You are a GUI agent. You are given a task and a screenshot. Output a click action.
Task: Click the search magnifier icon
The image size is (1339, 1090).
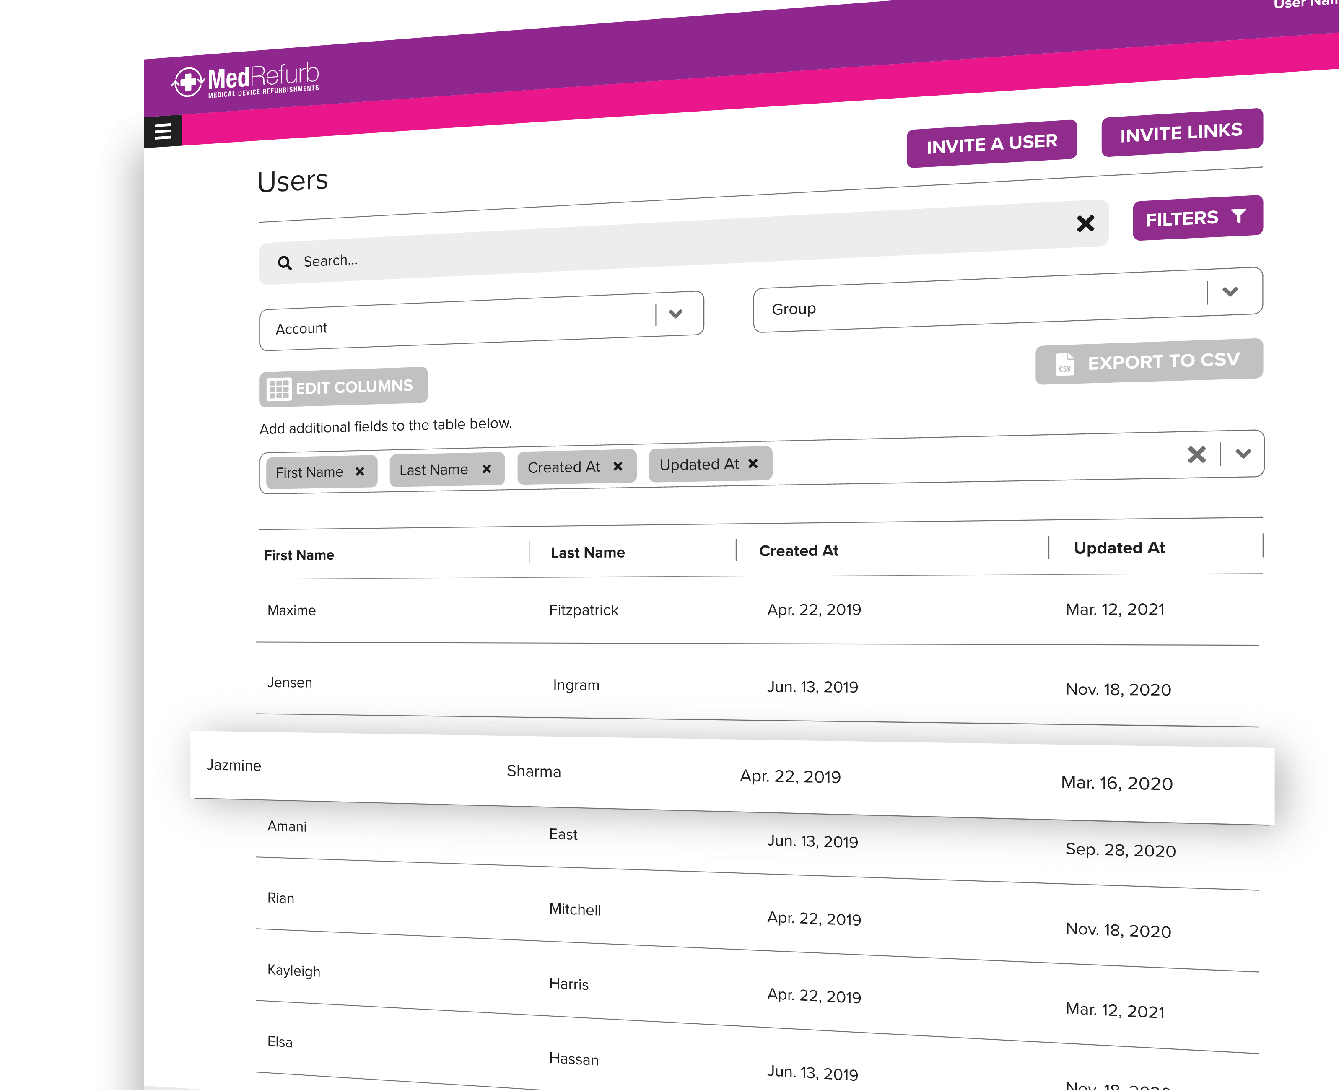click(284, 263)
